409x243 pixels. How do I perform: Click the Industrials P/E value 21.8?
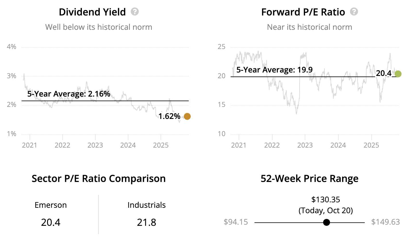tap(146, 222)
